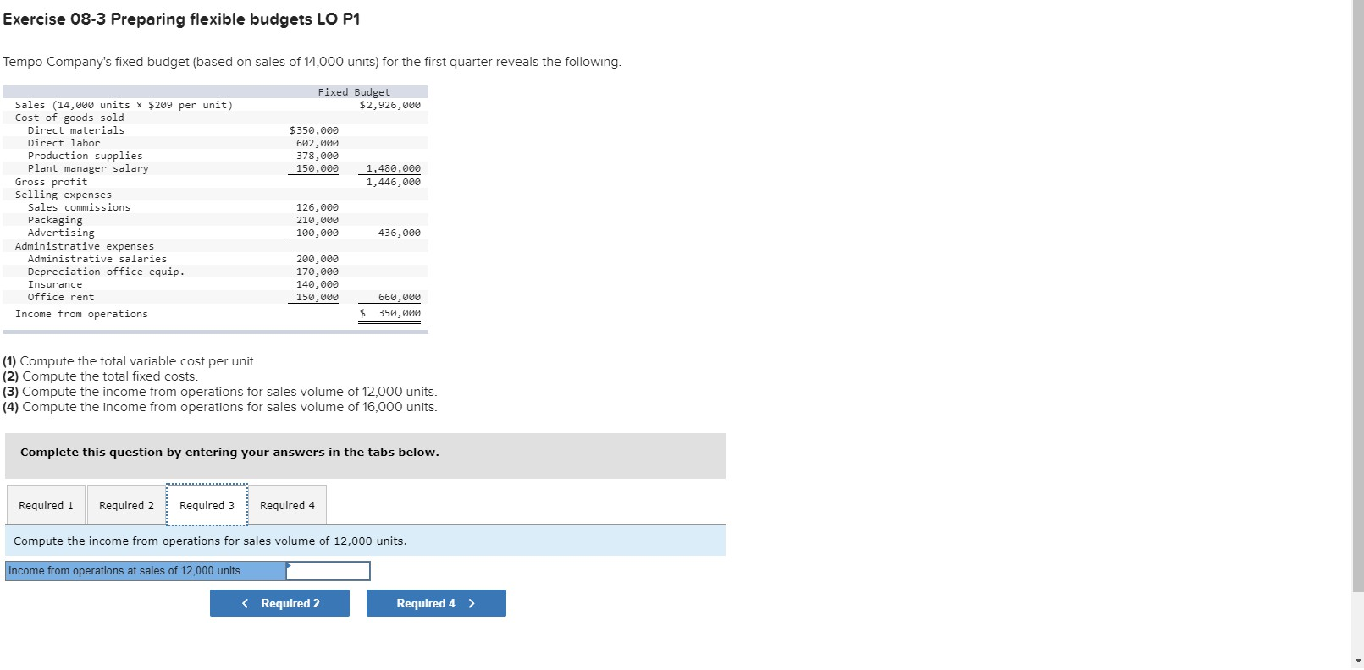Select the Required 3 tab
The image size is (1364, 670).
click(207, 505)
